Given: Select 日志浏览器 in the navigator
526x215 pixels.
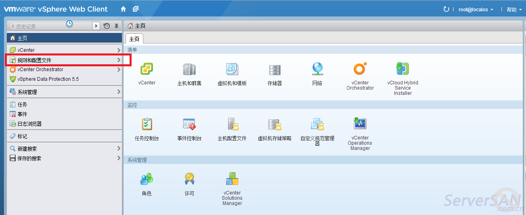Looking at the screenshot, I should [64, 124].
